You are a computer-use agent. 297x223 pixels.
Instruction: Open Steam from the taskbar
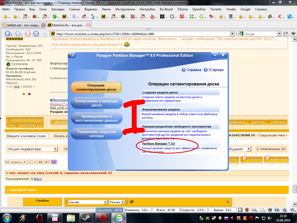(87, 218)
